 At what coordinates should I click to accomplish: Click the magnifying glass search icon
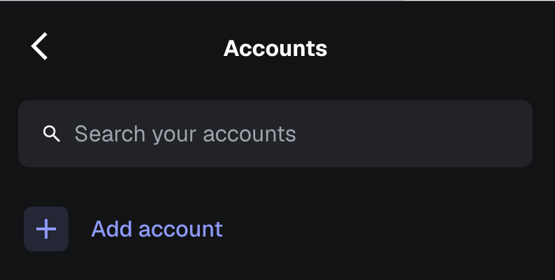tap(51, 134)
